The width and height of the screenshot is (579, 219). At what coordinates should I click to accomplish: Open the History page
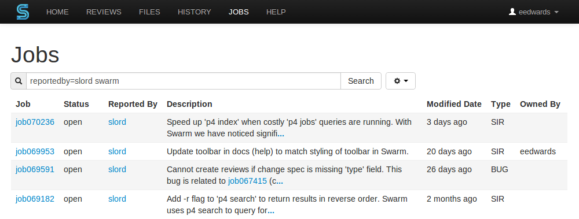pyautogui.click(x=194, y=12)
